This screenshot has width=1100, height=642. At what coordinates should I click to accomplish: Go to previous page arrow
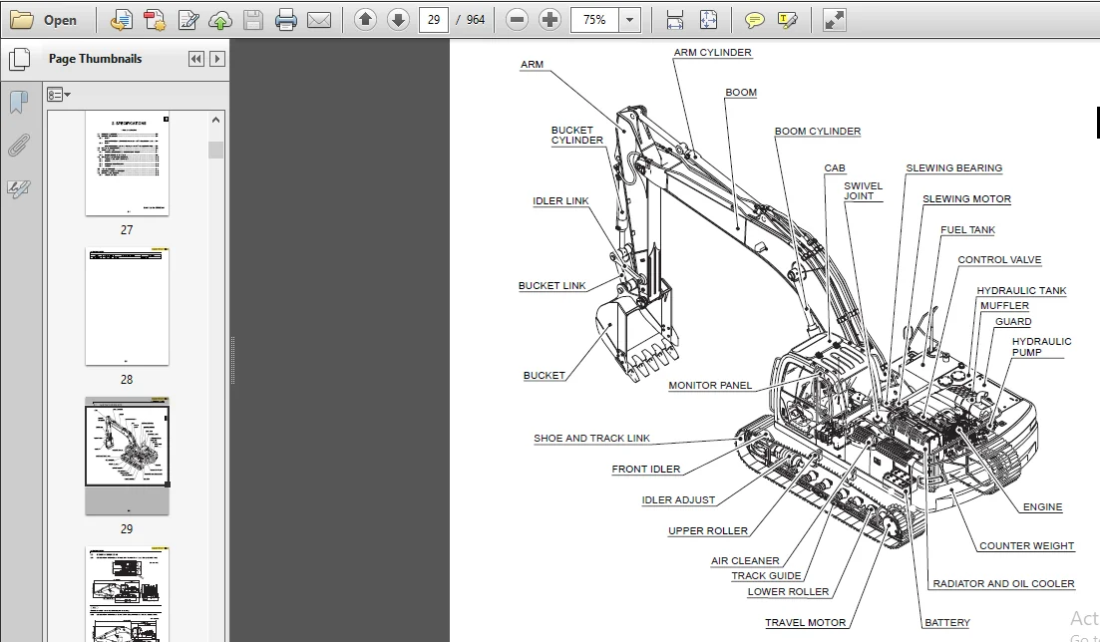coord(365,20)
